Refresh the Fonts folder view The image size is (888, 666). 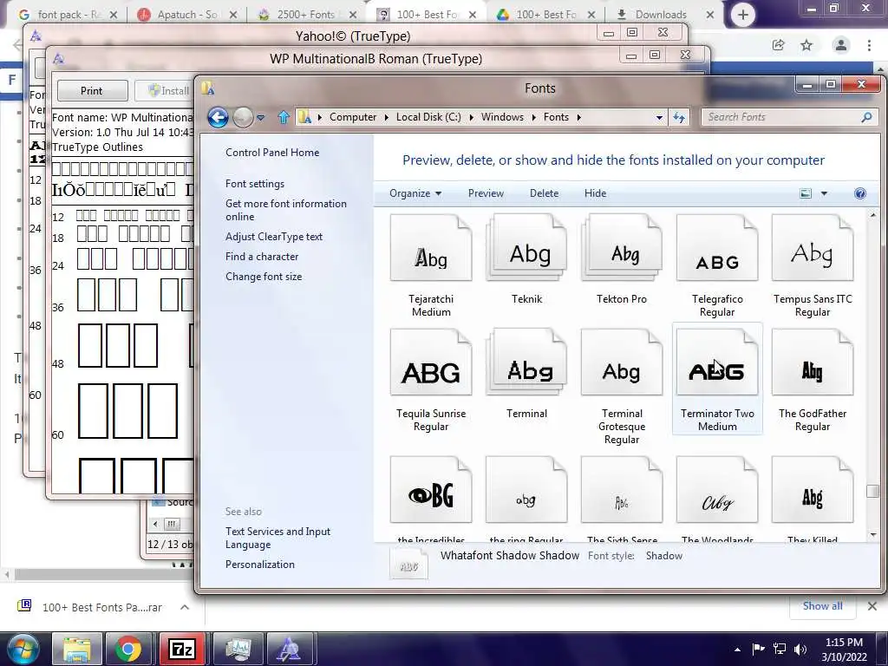[678, 117]
